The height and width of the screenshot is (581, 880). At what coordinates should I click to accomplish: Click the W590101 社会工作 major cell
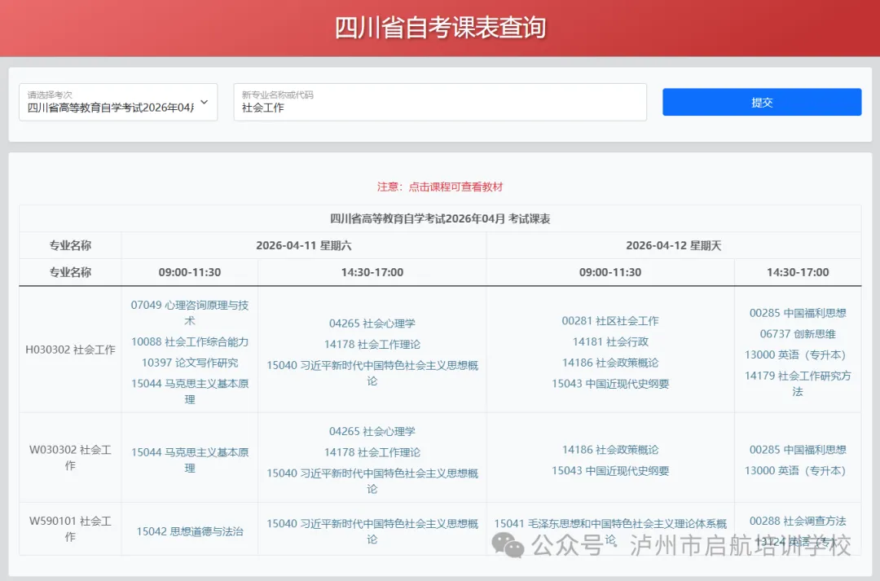click(70, 530)
